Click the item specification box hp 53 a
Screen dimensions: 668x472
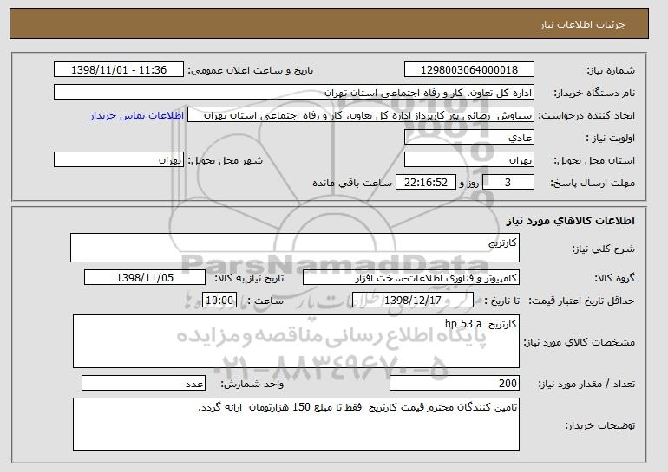[x=296, y=341]
